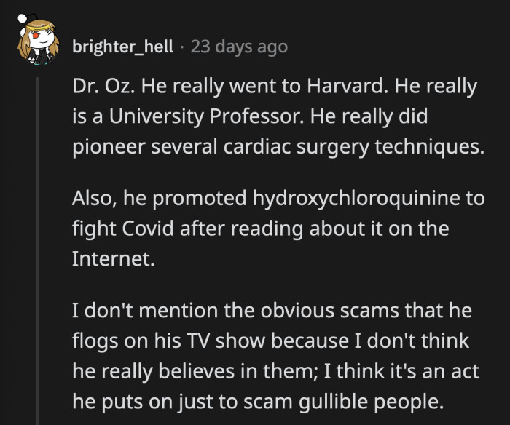This screenshot has height=425, width=510.
Task: Click the paragraph starting 'Also, he promoted'
Action: click(277, 229)
